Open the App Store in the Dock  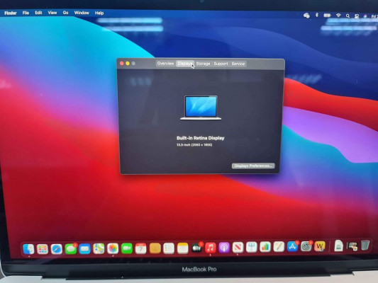click(x=293, y=246)
